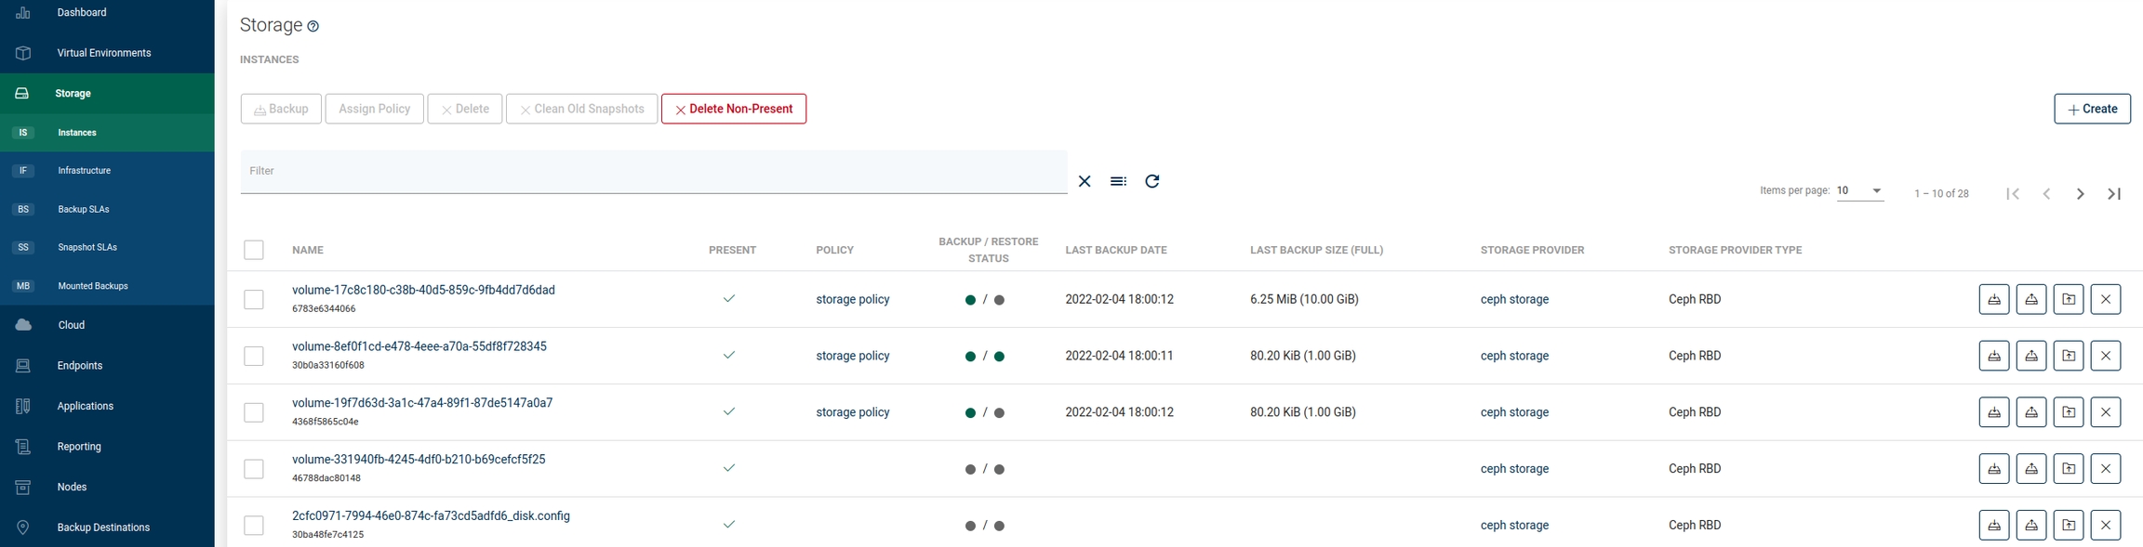Open Backup SLAs in the sidebar
Image resolution: width=2143 pixels, height=547 pixels.
click(84, 210)
